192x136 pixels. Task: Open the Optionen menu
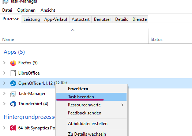click(26, 10)
